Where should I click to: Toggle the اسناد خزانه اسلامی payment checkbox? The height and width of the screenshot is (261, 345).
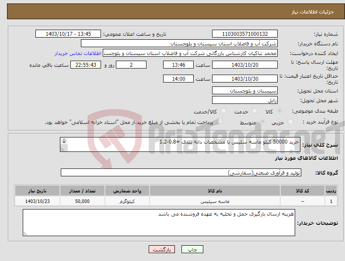220,121
